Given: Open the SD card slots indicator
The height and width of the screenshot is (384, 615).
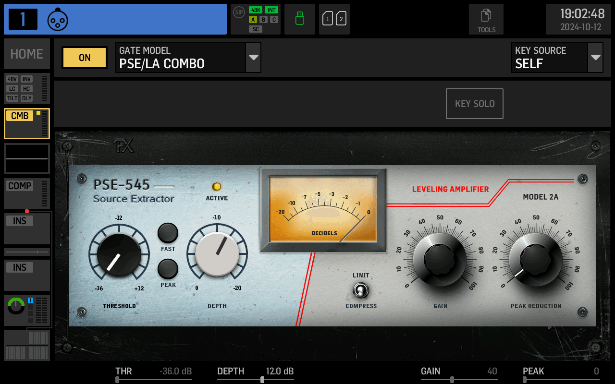Looking at the screenshot, I should point(334,19).
